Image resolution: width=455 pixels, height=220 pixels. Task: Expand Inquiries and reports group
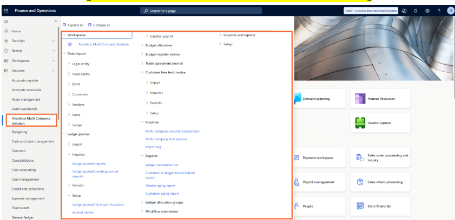pos(220,35)
